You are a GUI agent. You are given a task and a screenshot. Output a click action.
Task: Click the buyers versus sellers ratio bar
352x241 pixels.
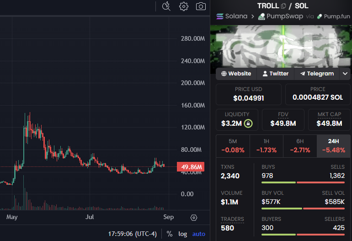pos(303,235)
